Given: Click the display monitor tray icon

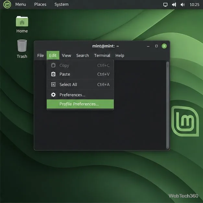Looking at the screenshot, I should coord(165,5).
